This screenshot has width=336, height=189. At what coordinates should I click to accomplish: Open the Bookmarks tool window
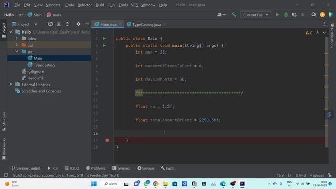(x=4, y=149)
